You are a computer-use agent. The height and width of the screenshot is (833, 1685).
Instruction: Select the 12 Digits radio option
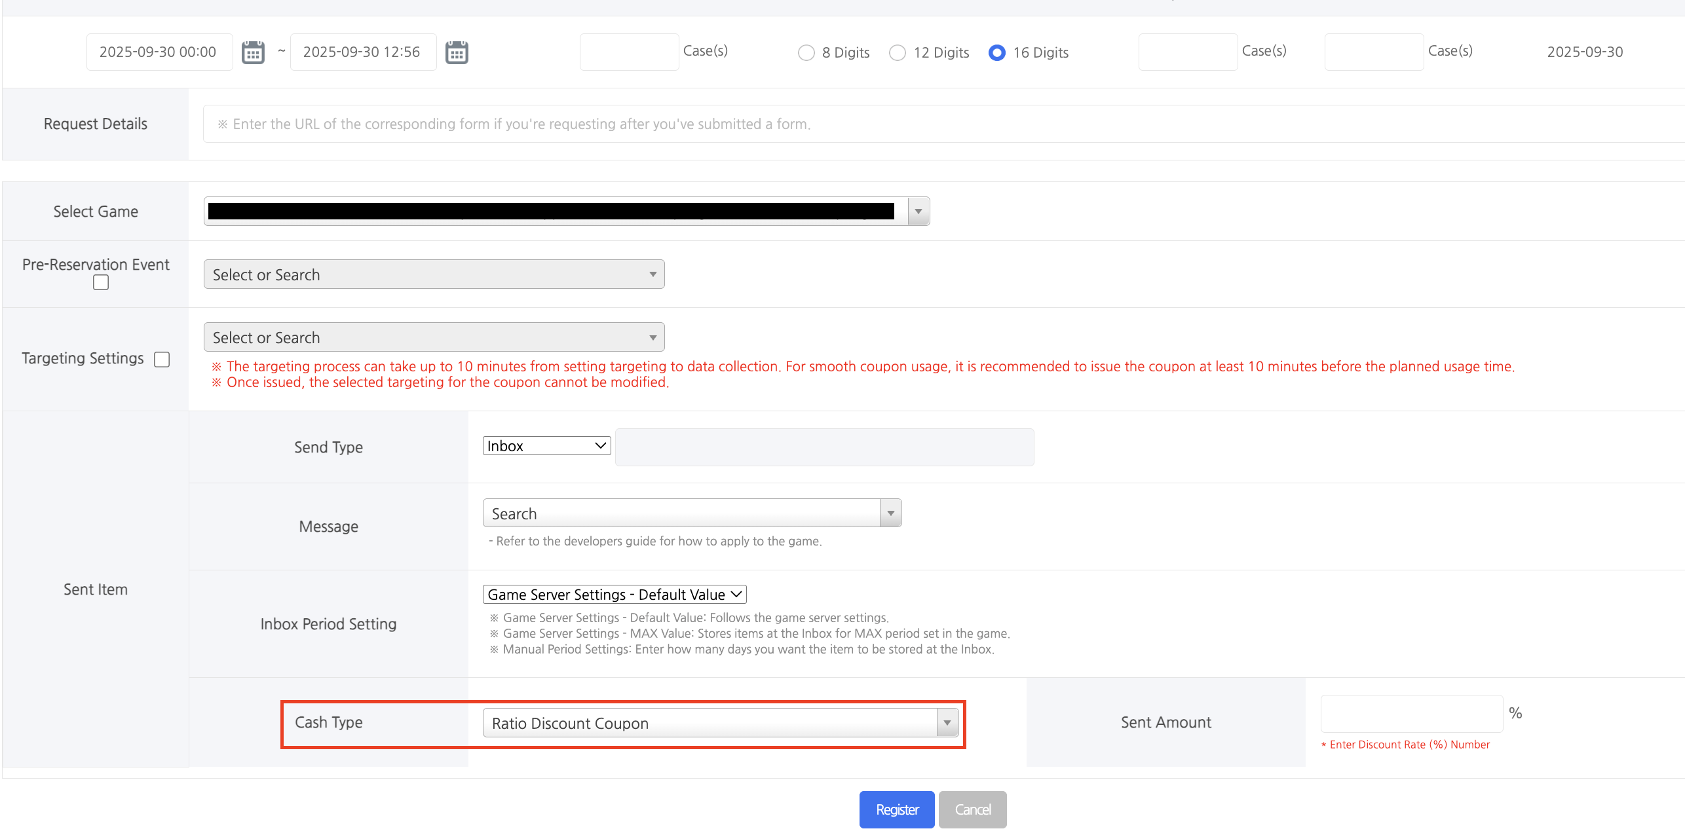click(x=897, y=53)
